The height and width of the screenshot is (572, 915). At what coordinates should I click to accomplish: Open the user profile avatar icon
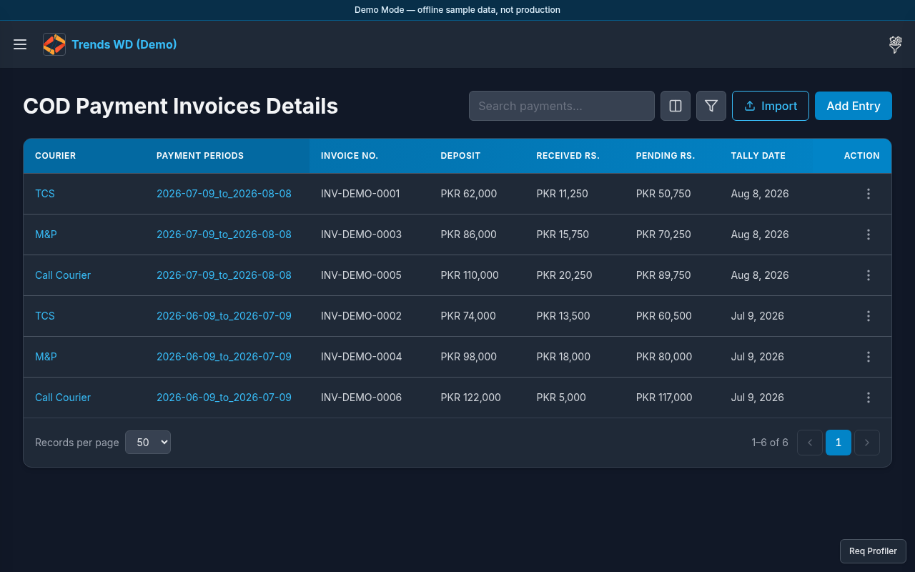(895, 44)
